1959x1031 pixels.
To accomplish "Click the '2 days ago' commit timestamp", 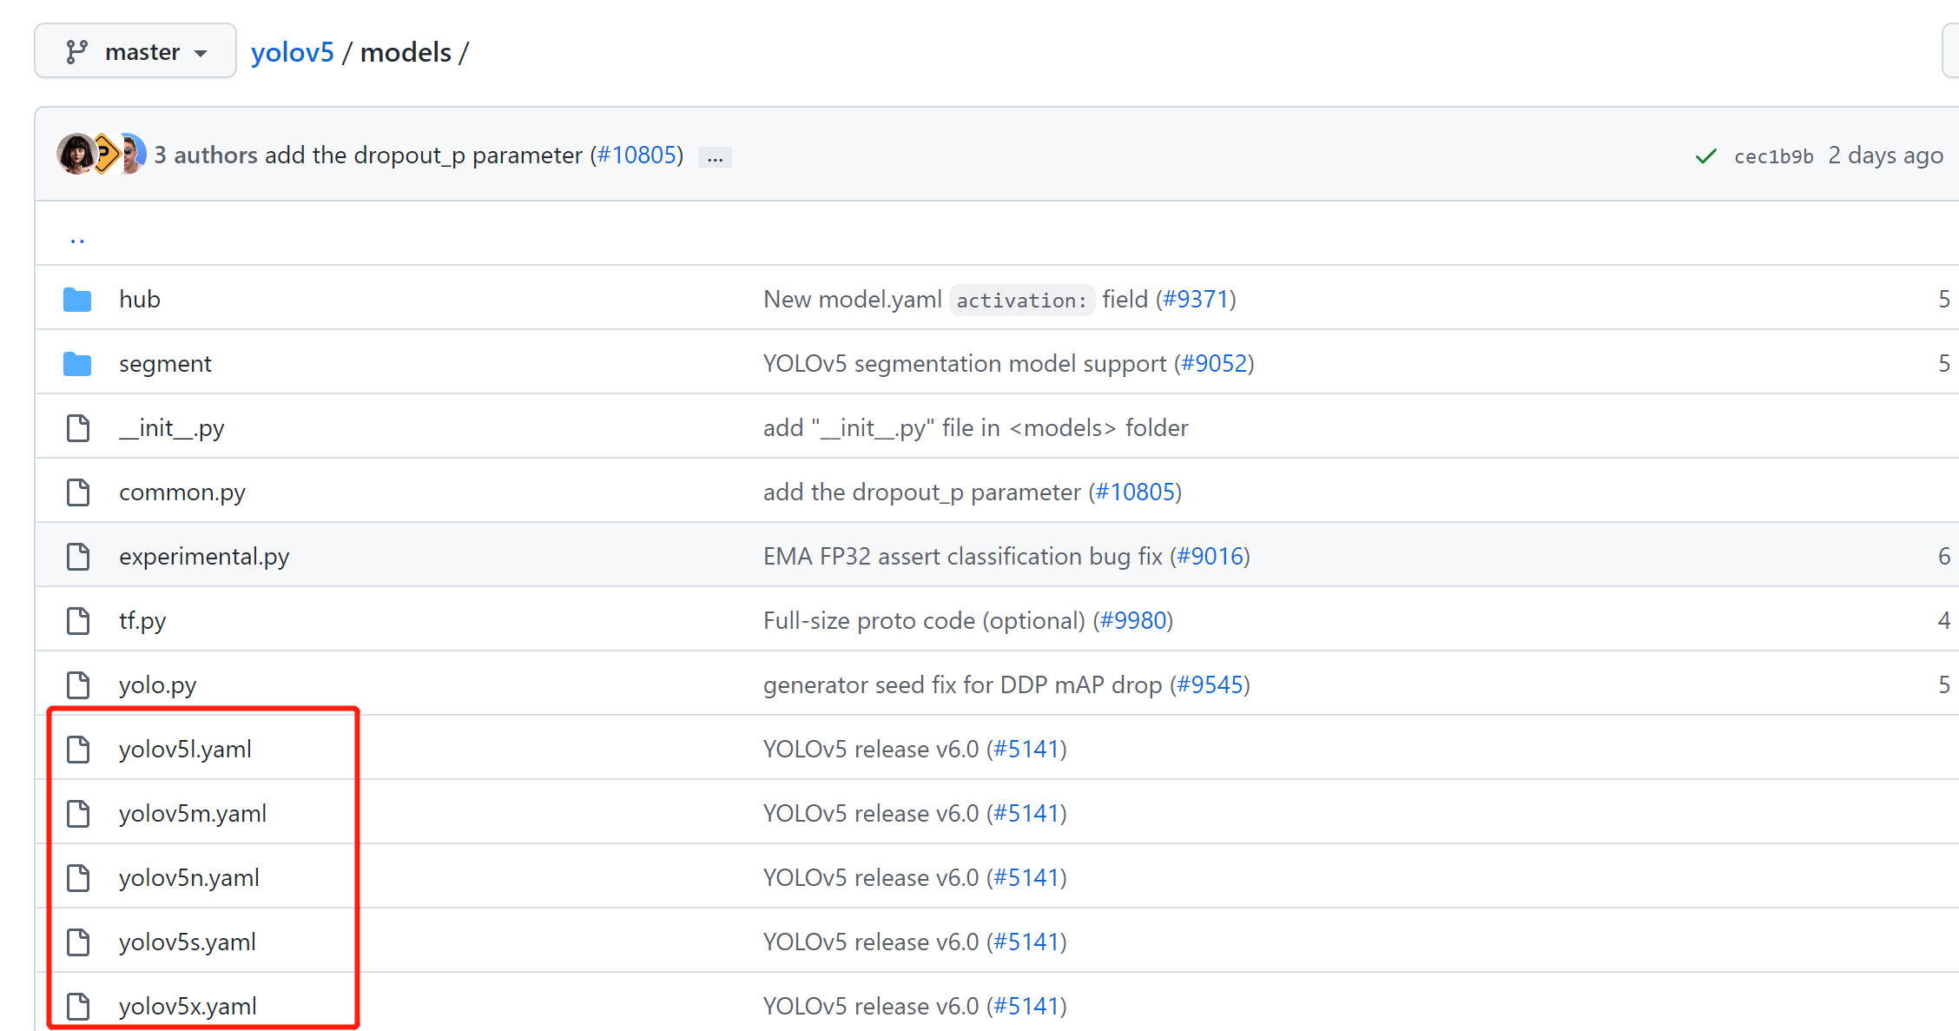I will pyautogui.click(x=1885, y=155).
